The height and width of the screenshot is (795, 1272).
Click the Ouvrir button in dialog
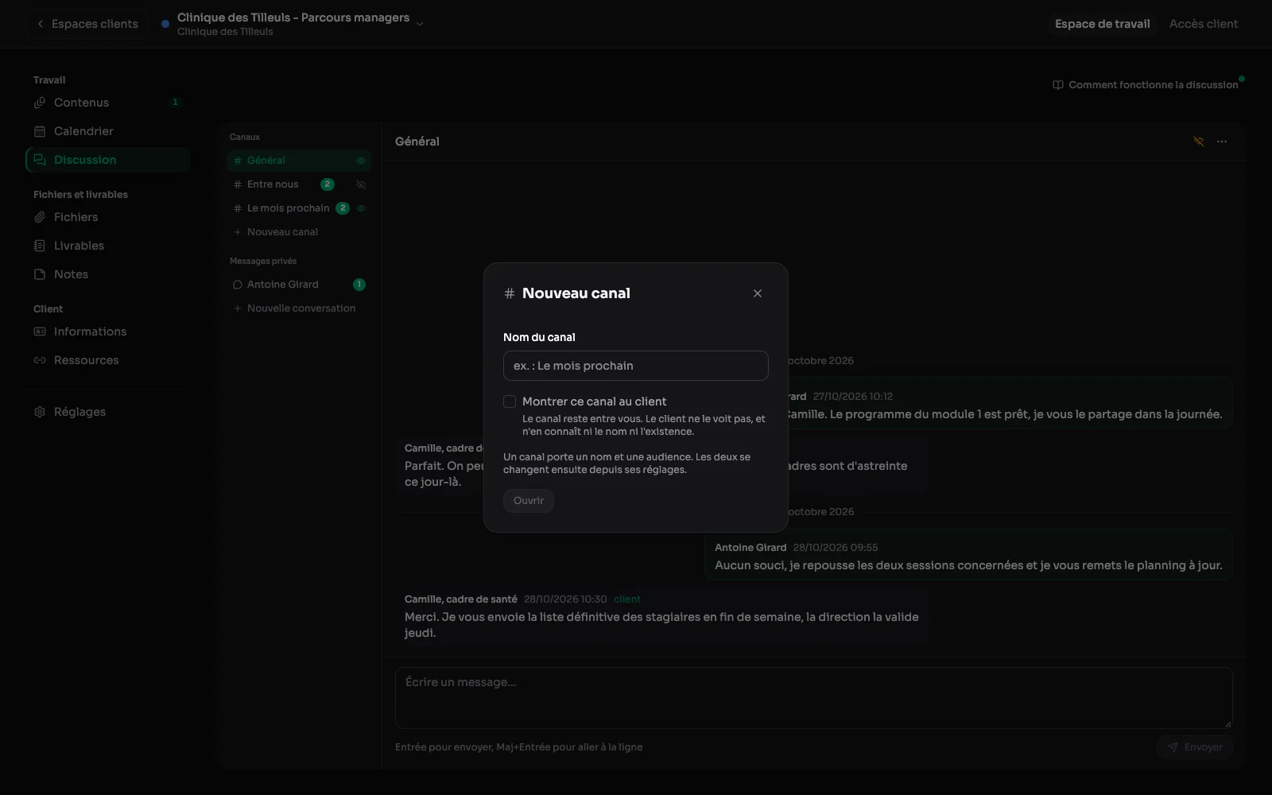click(529, 501)
